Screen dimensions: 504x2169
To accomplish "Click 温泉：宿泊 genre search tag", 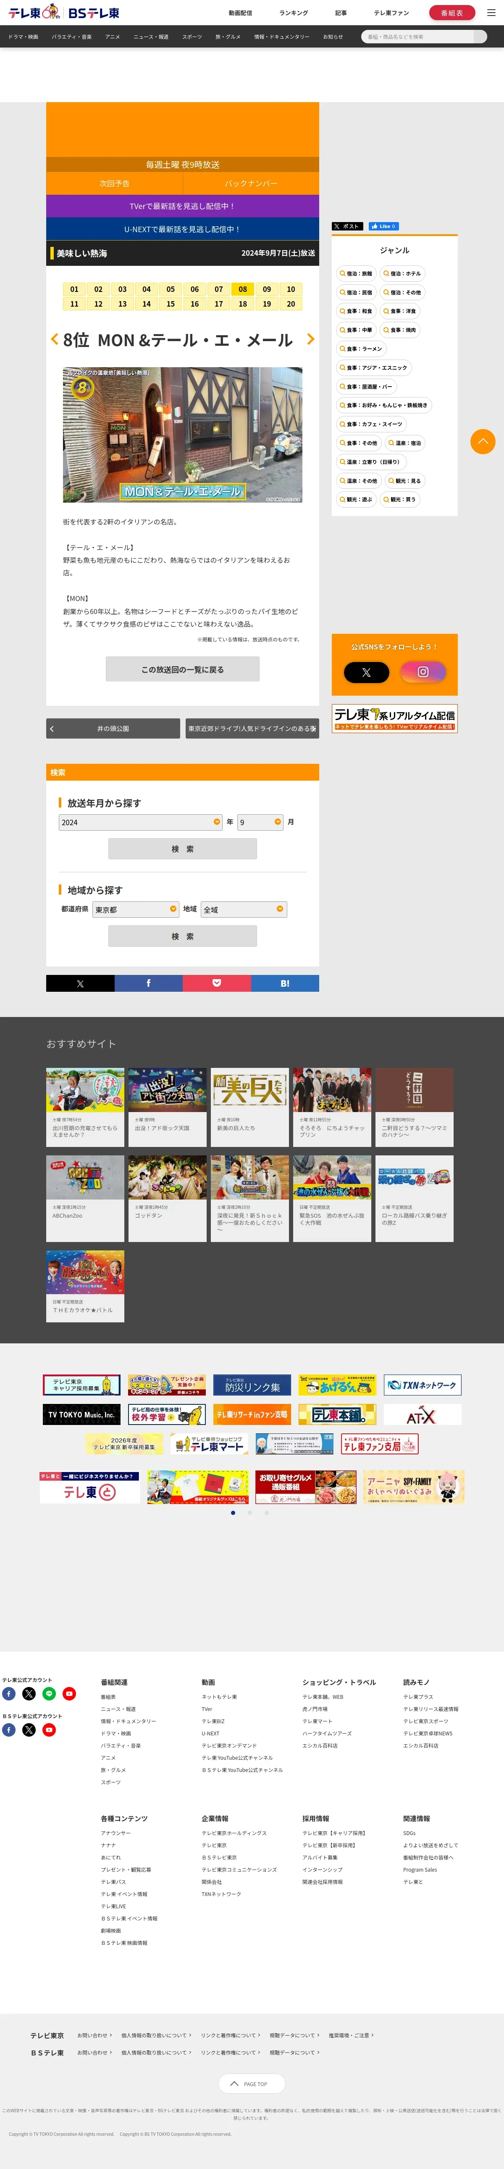I will pyautogui.click(x=404, y=443).
